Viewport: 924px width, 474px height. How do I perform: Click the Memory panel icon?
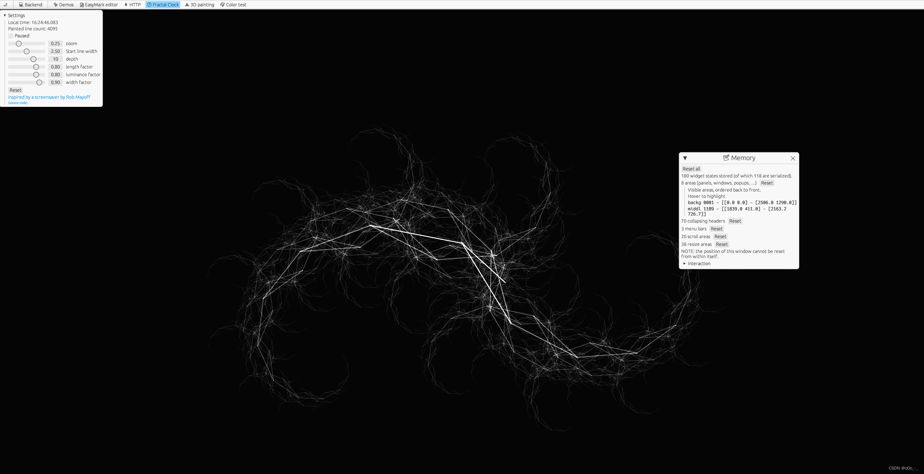(x=726, y=158)
